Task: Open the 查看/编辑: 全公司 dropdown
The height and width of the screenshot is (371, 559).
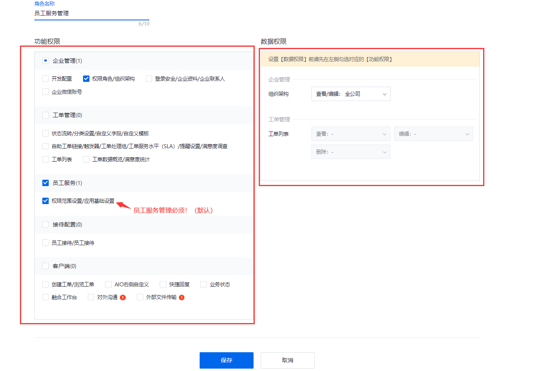Action: 351,94
